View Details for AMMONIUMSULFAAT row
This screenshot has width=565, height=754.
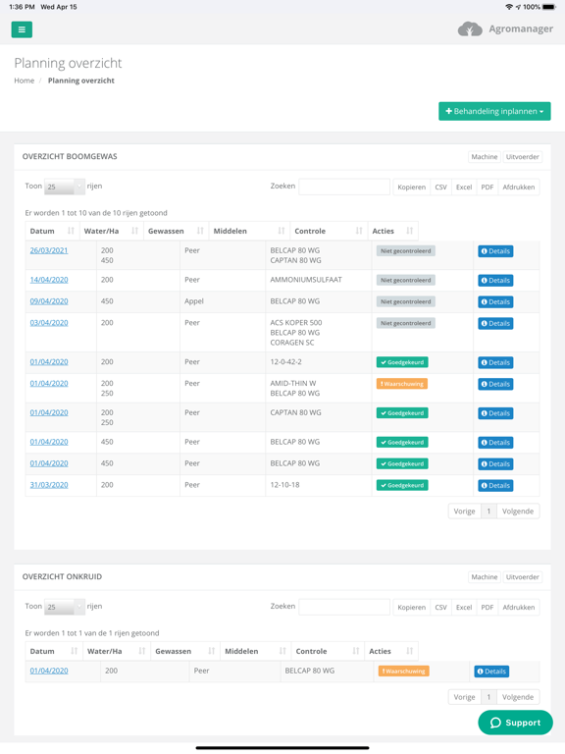pyautogui.click(x=495, y=281)
